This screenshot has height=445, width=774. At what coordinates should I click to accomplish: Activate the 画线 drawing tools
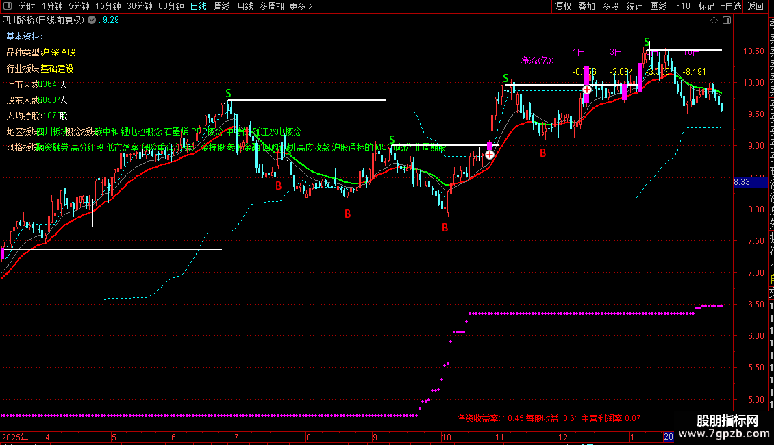pyautogui.click(x=658, y=6)
